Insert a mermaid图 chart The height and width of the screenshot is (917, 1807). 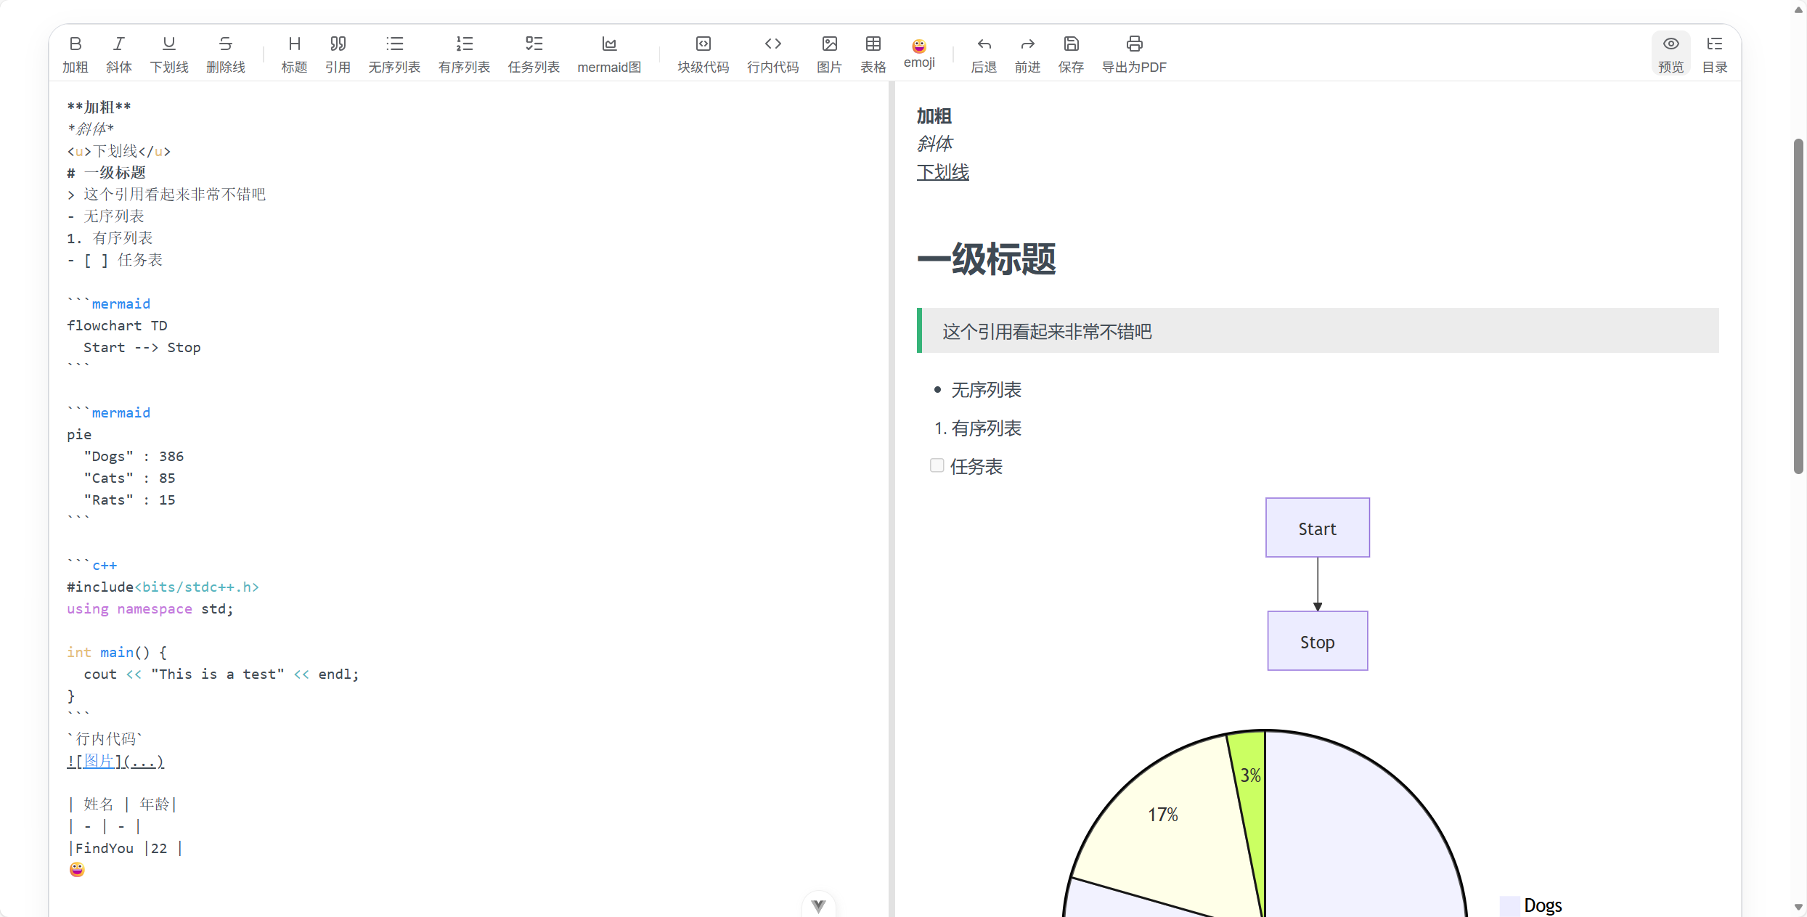tap(609, 44)
